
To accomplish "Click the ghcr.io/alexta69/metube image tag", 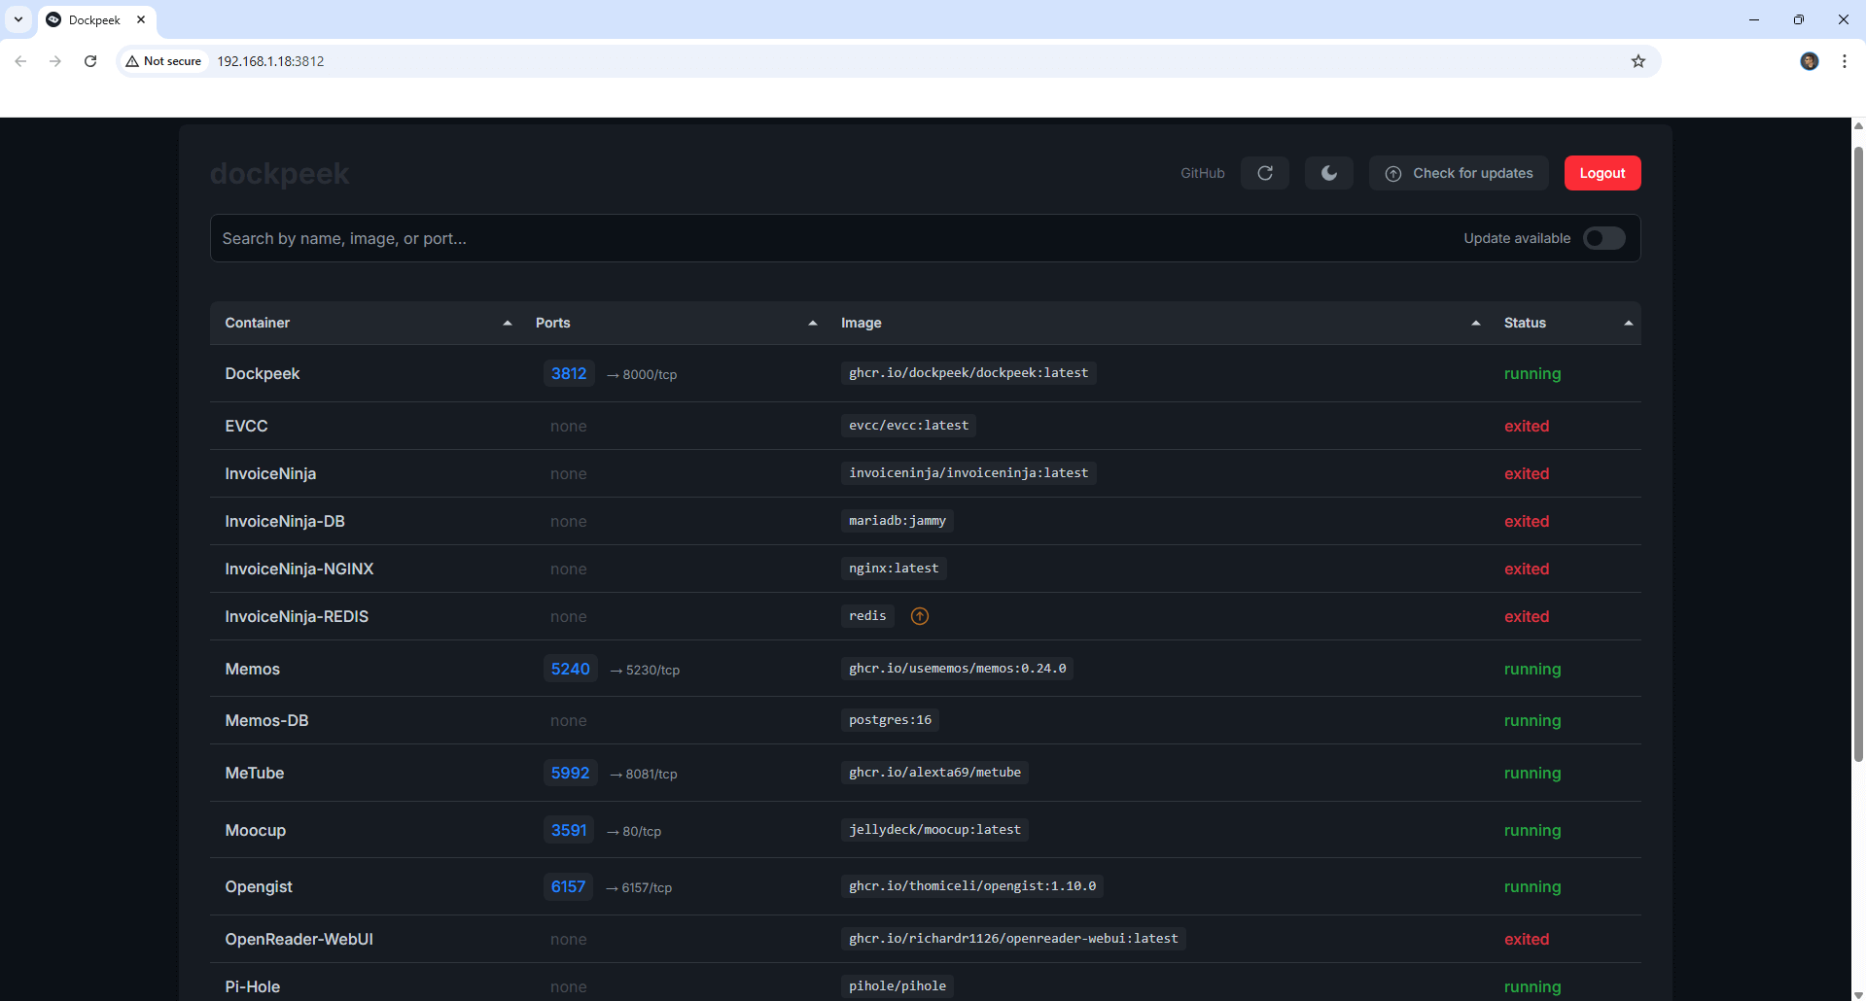I will [934, 773].
